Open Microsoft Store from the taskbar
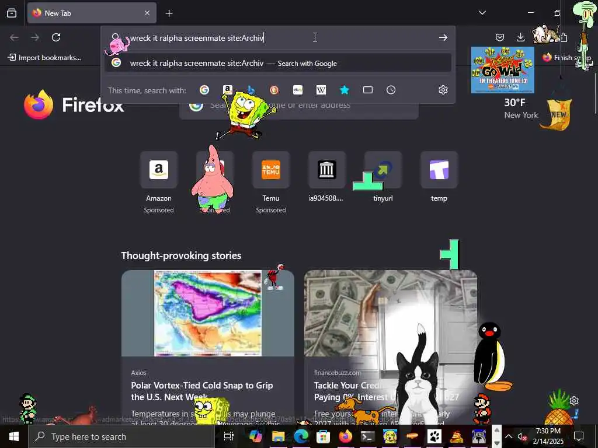The image size is (598, 448). tap(323, 436)
